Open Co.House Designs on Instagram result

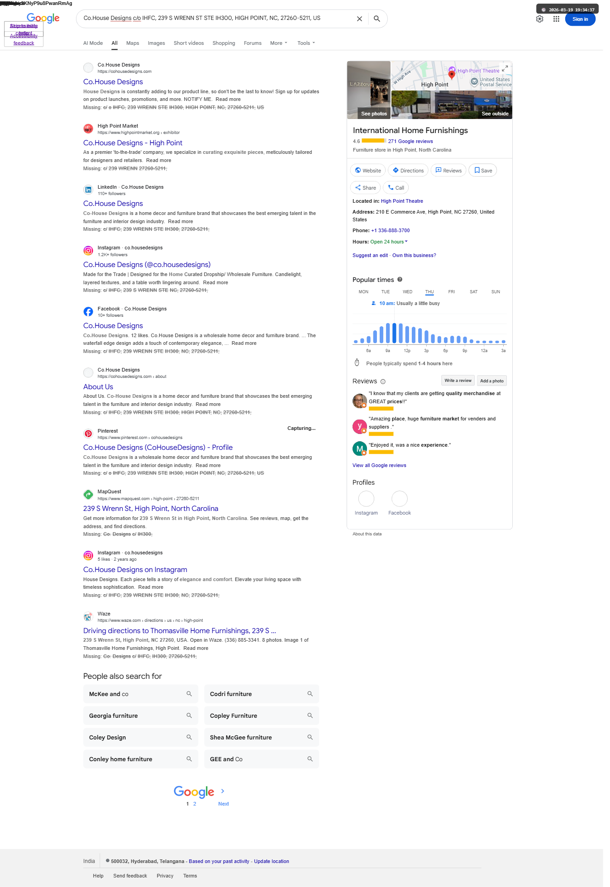(135, 570)
